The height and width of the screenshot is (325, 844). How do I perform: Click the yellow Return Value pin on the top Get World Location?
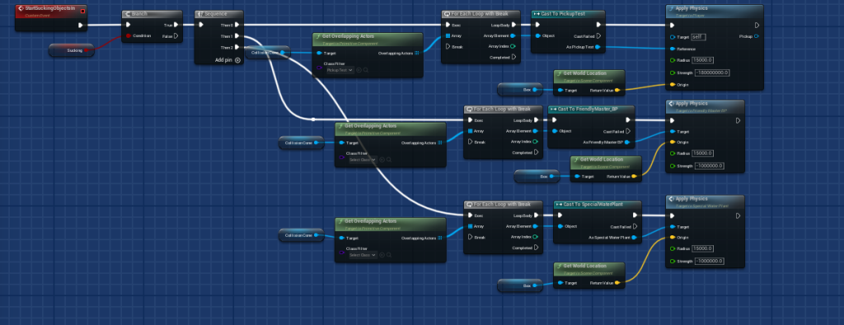point(617,91)
